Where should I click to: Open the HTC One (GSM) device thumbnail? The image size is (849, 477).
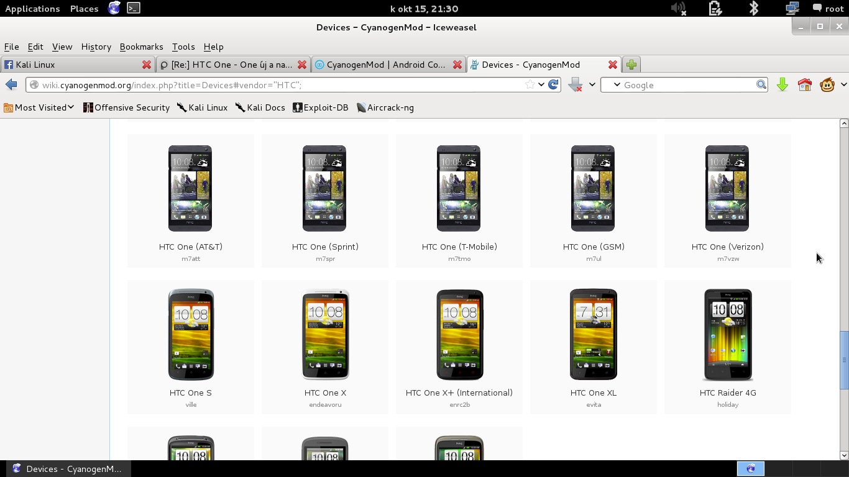[593, 188]
